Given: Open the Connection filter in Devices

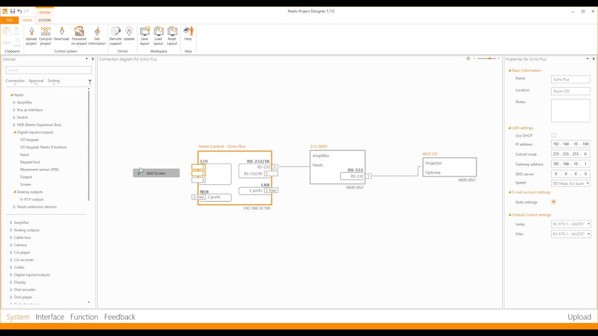Looking at the screenshot, I should point(15,81).
